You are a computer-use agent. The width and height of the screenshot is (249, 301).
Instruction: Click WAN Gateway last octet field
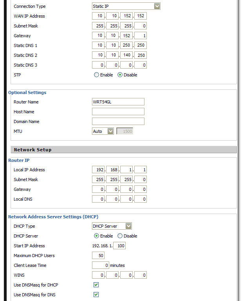141,36
